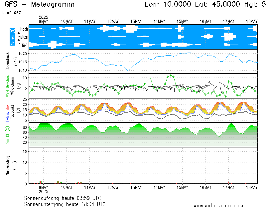Select the 'Lat: 45.0000' coordinate text

[x=217, y=4]
